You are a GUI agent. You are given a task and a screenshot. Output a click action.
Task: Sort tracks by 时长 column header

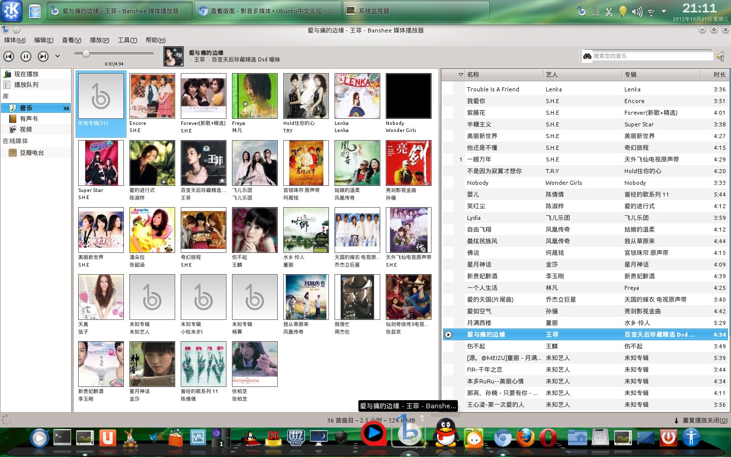point(715,75)
